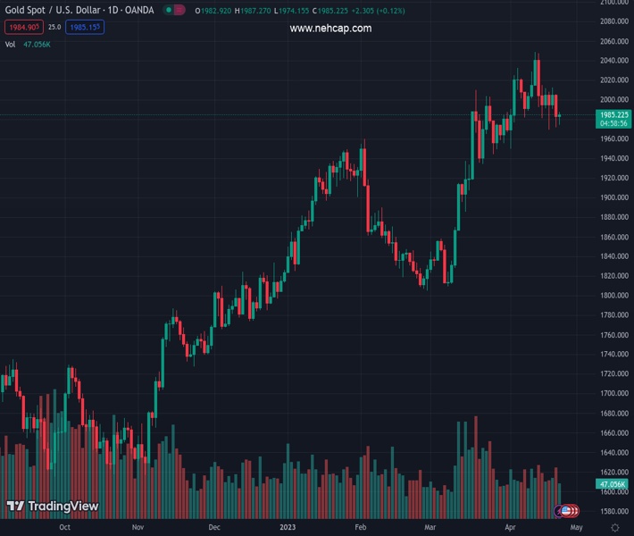Click the purple lightning event marker

557,511
